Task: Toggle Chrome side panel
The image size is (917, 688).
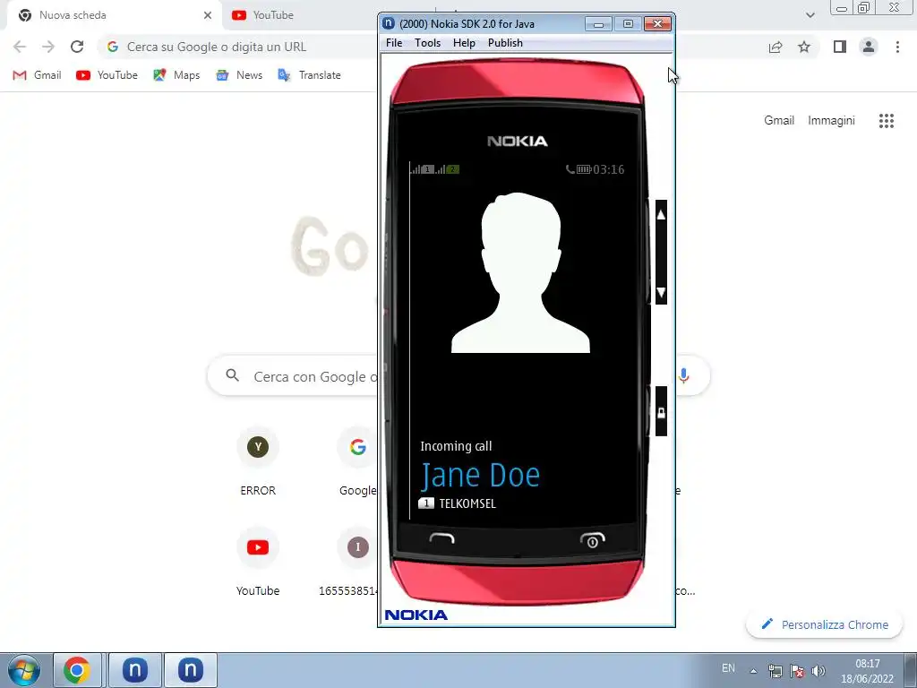Action: (840, 47)
